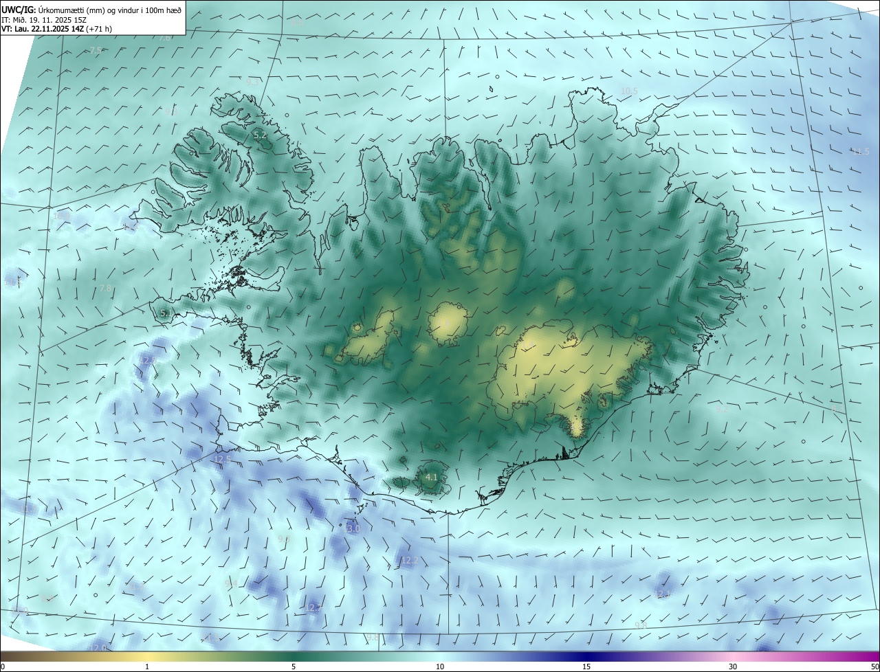Click the colorbar tick label 50

(x=874, y=667)
